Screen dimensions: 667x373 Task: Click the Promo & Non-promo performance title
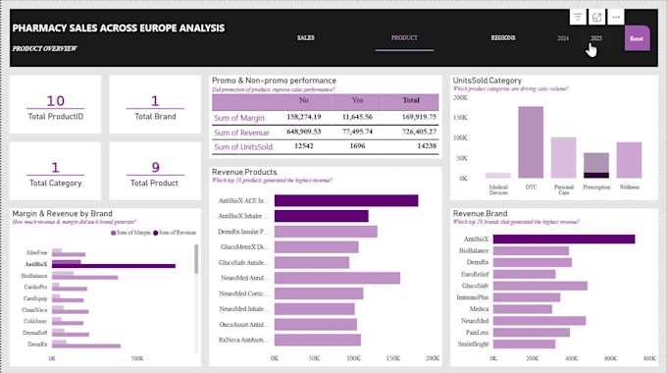274,80
